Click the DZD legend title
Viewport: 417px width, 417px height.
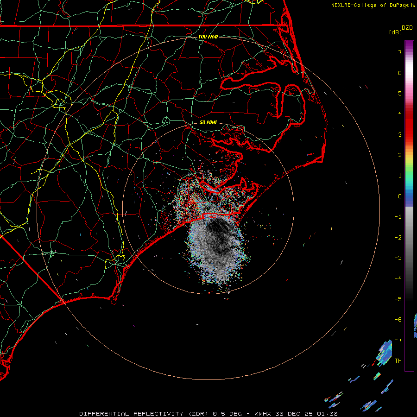click(407, 28)
